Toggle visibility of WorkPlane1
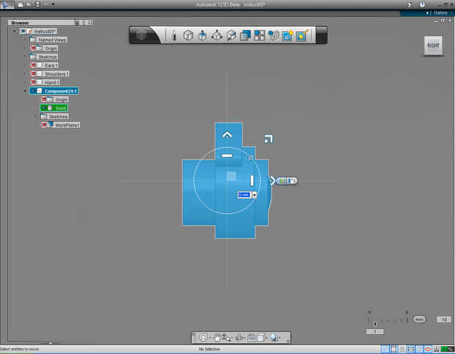Viewport: 455px width, 354px height. 44,125
